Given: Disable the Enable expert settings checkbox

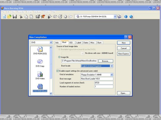Looking at the screenshot, I should [x=58, y=71].
